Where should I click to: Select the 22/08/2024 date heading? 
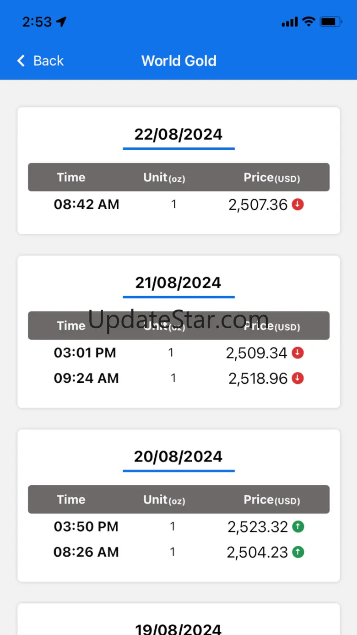point(178,135)
